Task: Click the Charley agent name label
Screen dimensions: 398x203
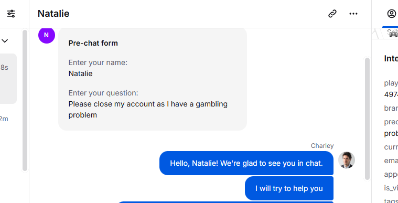Action: 322,146
